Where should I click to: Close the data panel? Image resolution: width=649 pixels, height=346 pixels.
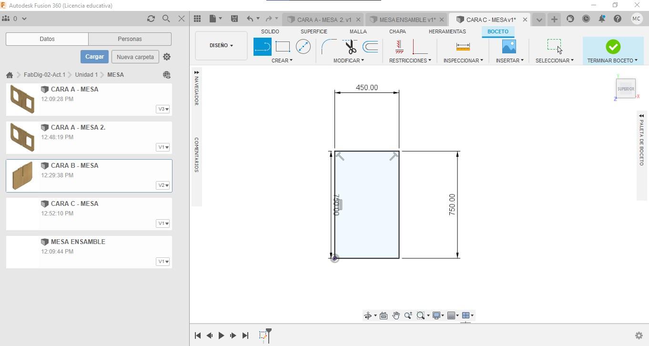(182, 19)
